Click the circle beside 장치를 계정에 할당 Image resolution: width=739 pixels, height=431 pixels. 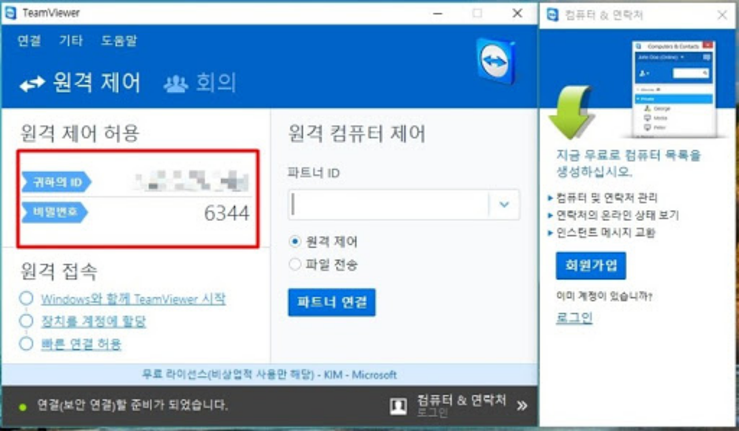[26, 321]
